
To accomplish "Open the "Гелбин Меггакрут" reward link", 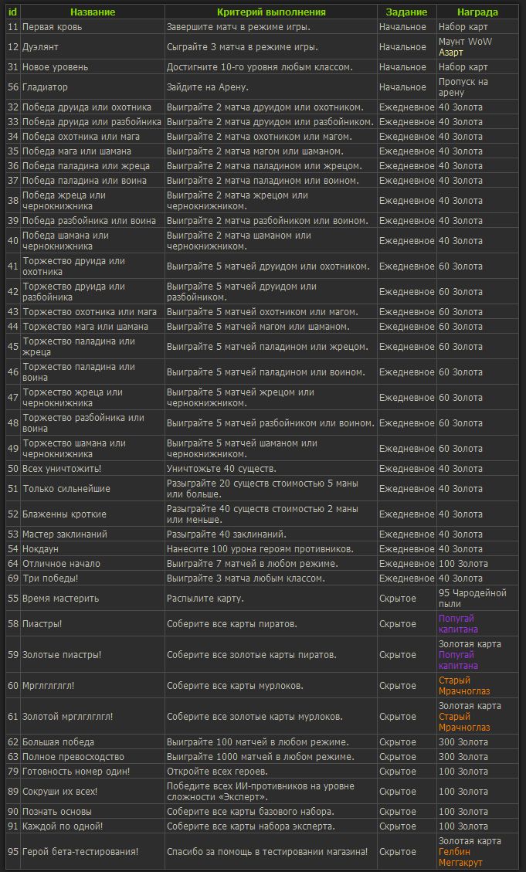I will coord(461,857).
